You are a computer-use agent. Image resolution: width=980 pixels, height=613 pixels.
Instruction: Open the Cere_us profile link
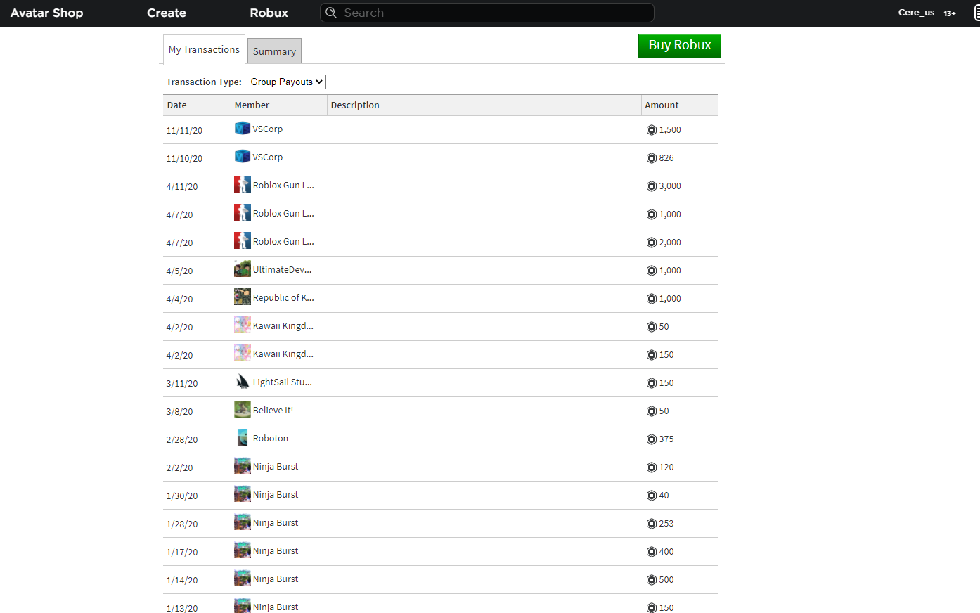click(916, 12)
